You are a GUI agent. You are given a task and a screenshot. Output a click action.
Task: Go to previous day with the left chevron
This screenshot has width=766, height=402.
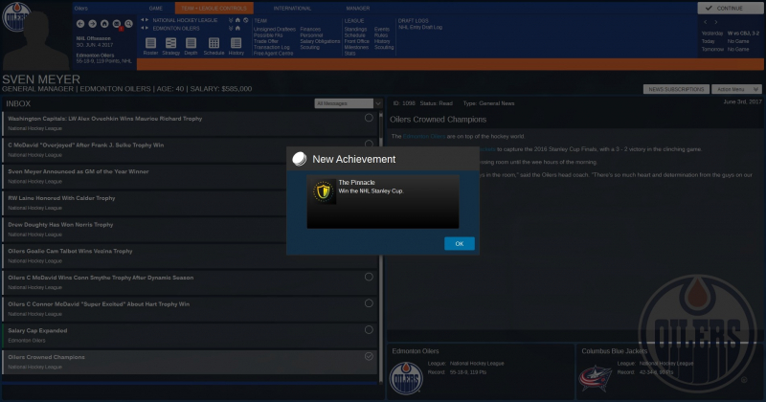click(x=705, y=22)
